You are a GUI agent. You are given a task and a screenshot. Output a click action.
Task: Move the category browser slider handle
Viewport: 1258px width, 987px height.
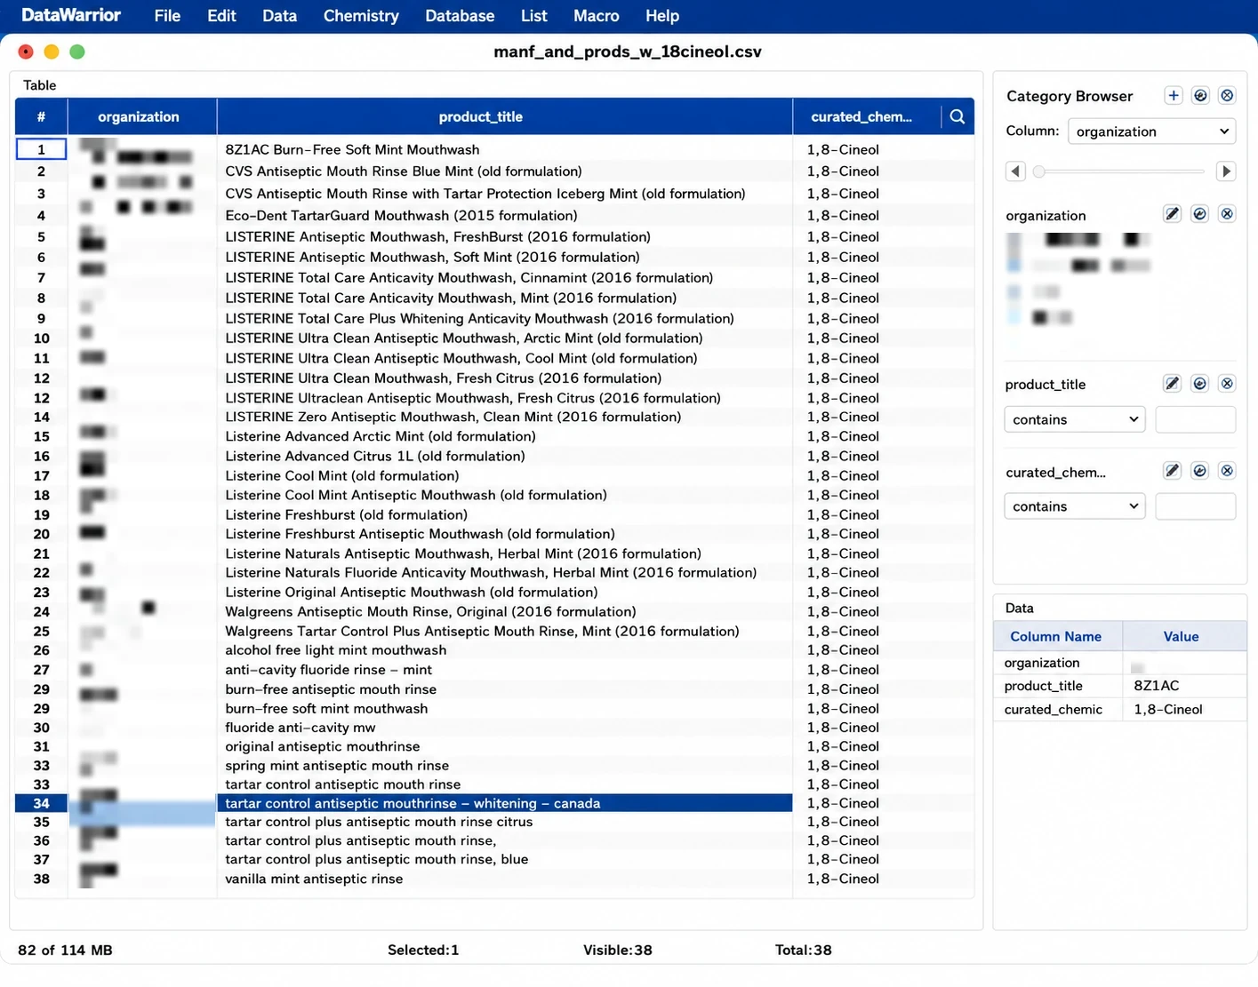pyautogui.click(x=1038, y=171)
